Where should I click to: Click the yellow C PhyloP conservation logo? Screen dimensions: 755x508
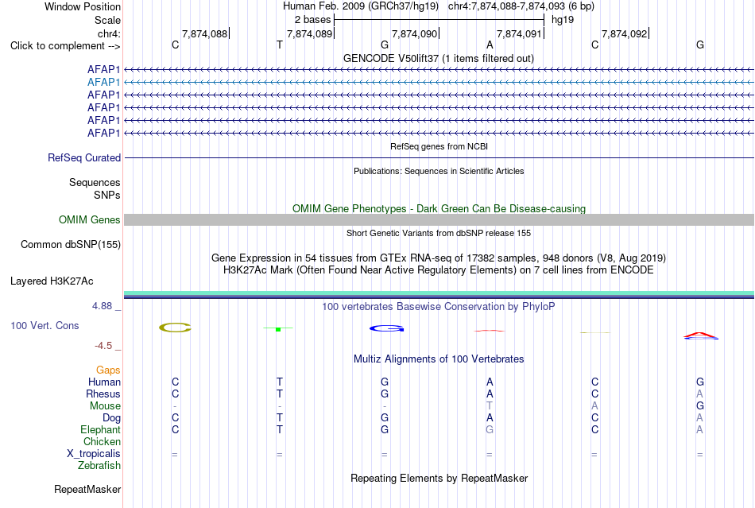[176, 328]
